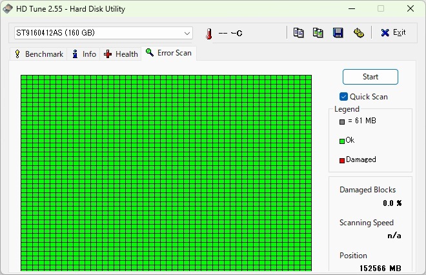Switch to the Benchmark tab
The height and width of the screenshot is (275, 426).
39,54
